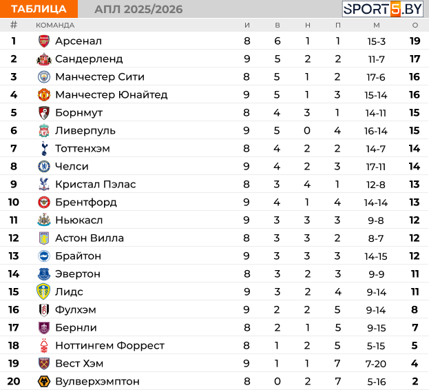This screenshot has width=429, height=390.
Task: Click the Leeds club crest
Action: (x=44, y=291)
